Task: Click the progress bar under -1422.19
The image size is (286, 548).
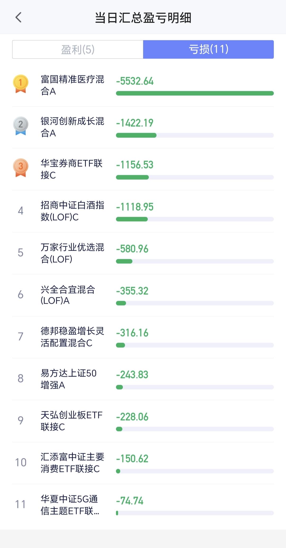Action: click(195, 135)
